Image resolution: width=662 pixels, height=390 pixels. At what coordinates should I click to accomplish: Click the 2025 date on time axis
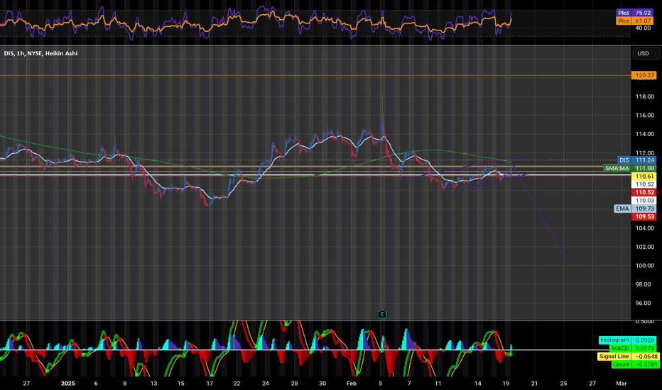68,383
